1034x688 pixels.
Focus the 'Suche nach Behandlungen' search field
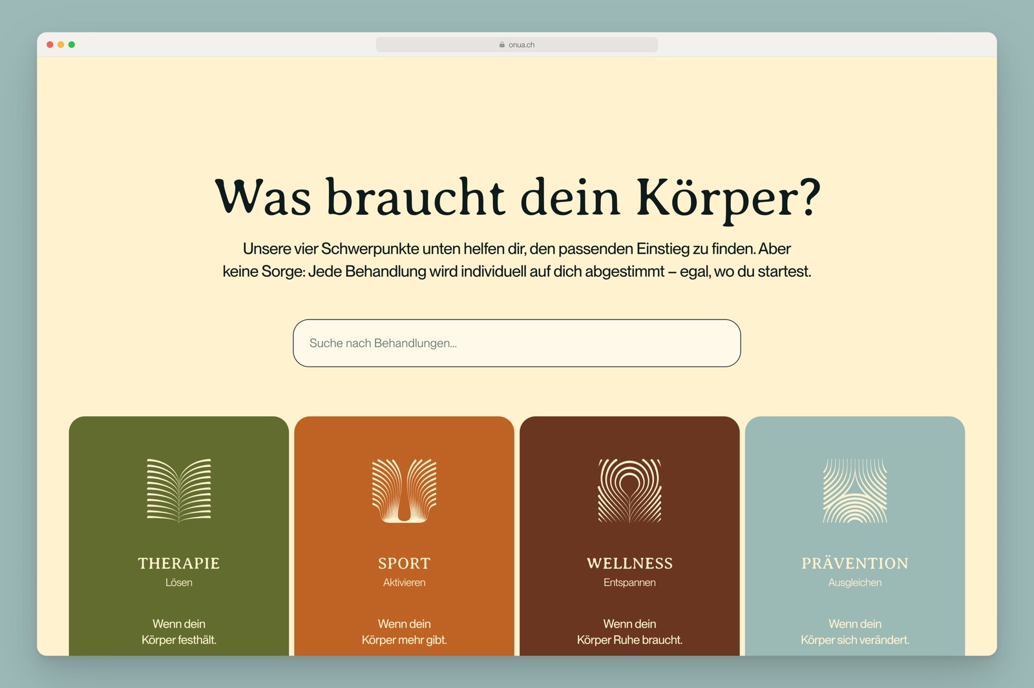[x=517, y=343]
